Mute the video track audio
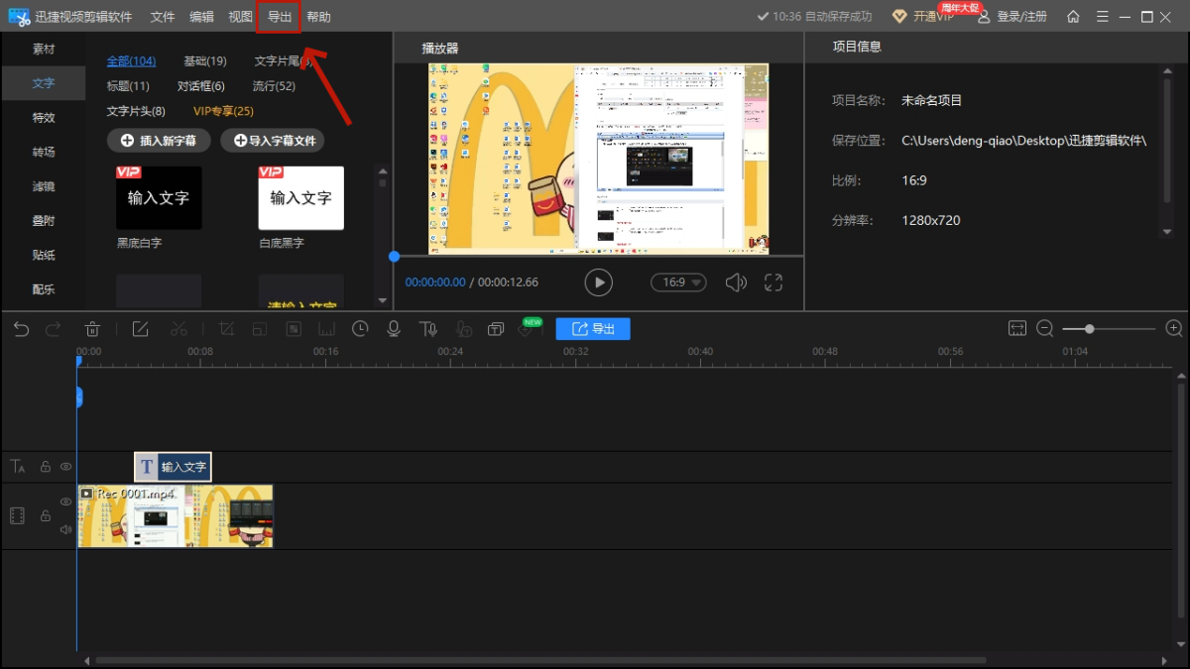This screenshot has height=669, width=1190. (65, 529)
